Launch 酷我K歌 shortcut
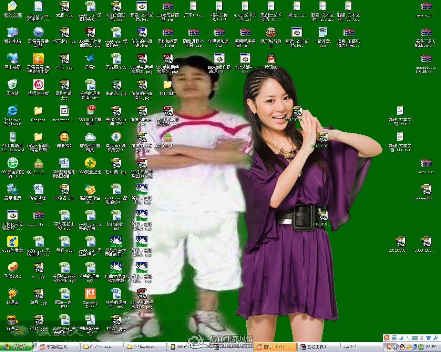 64,140
